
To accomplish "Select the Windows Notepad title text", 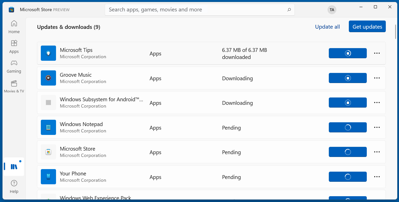I will (x=81, y=124).
